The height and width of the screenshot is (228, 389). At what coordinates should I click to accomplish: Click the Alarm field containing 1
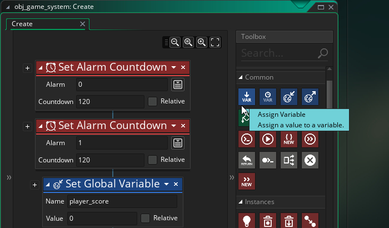pos(122,143)
